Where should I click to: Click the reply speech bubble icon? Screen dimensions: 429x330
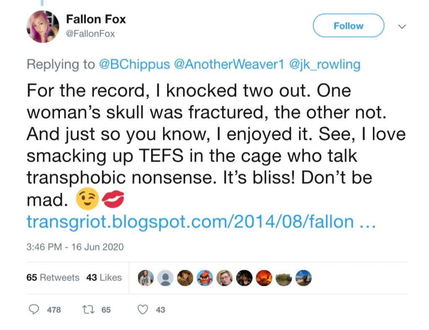pos(34,309)
